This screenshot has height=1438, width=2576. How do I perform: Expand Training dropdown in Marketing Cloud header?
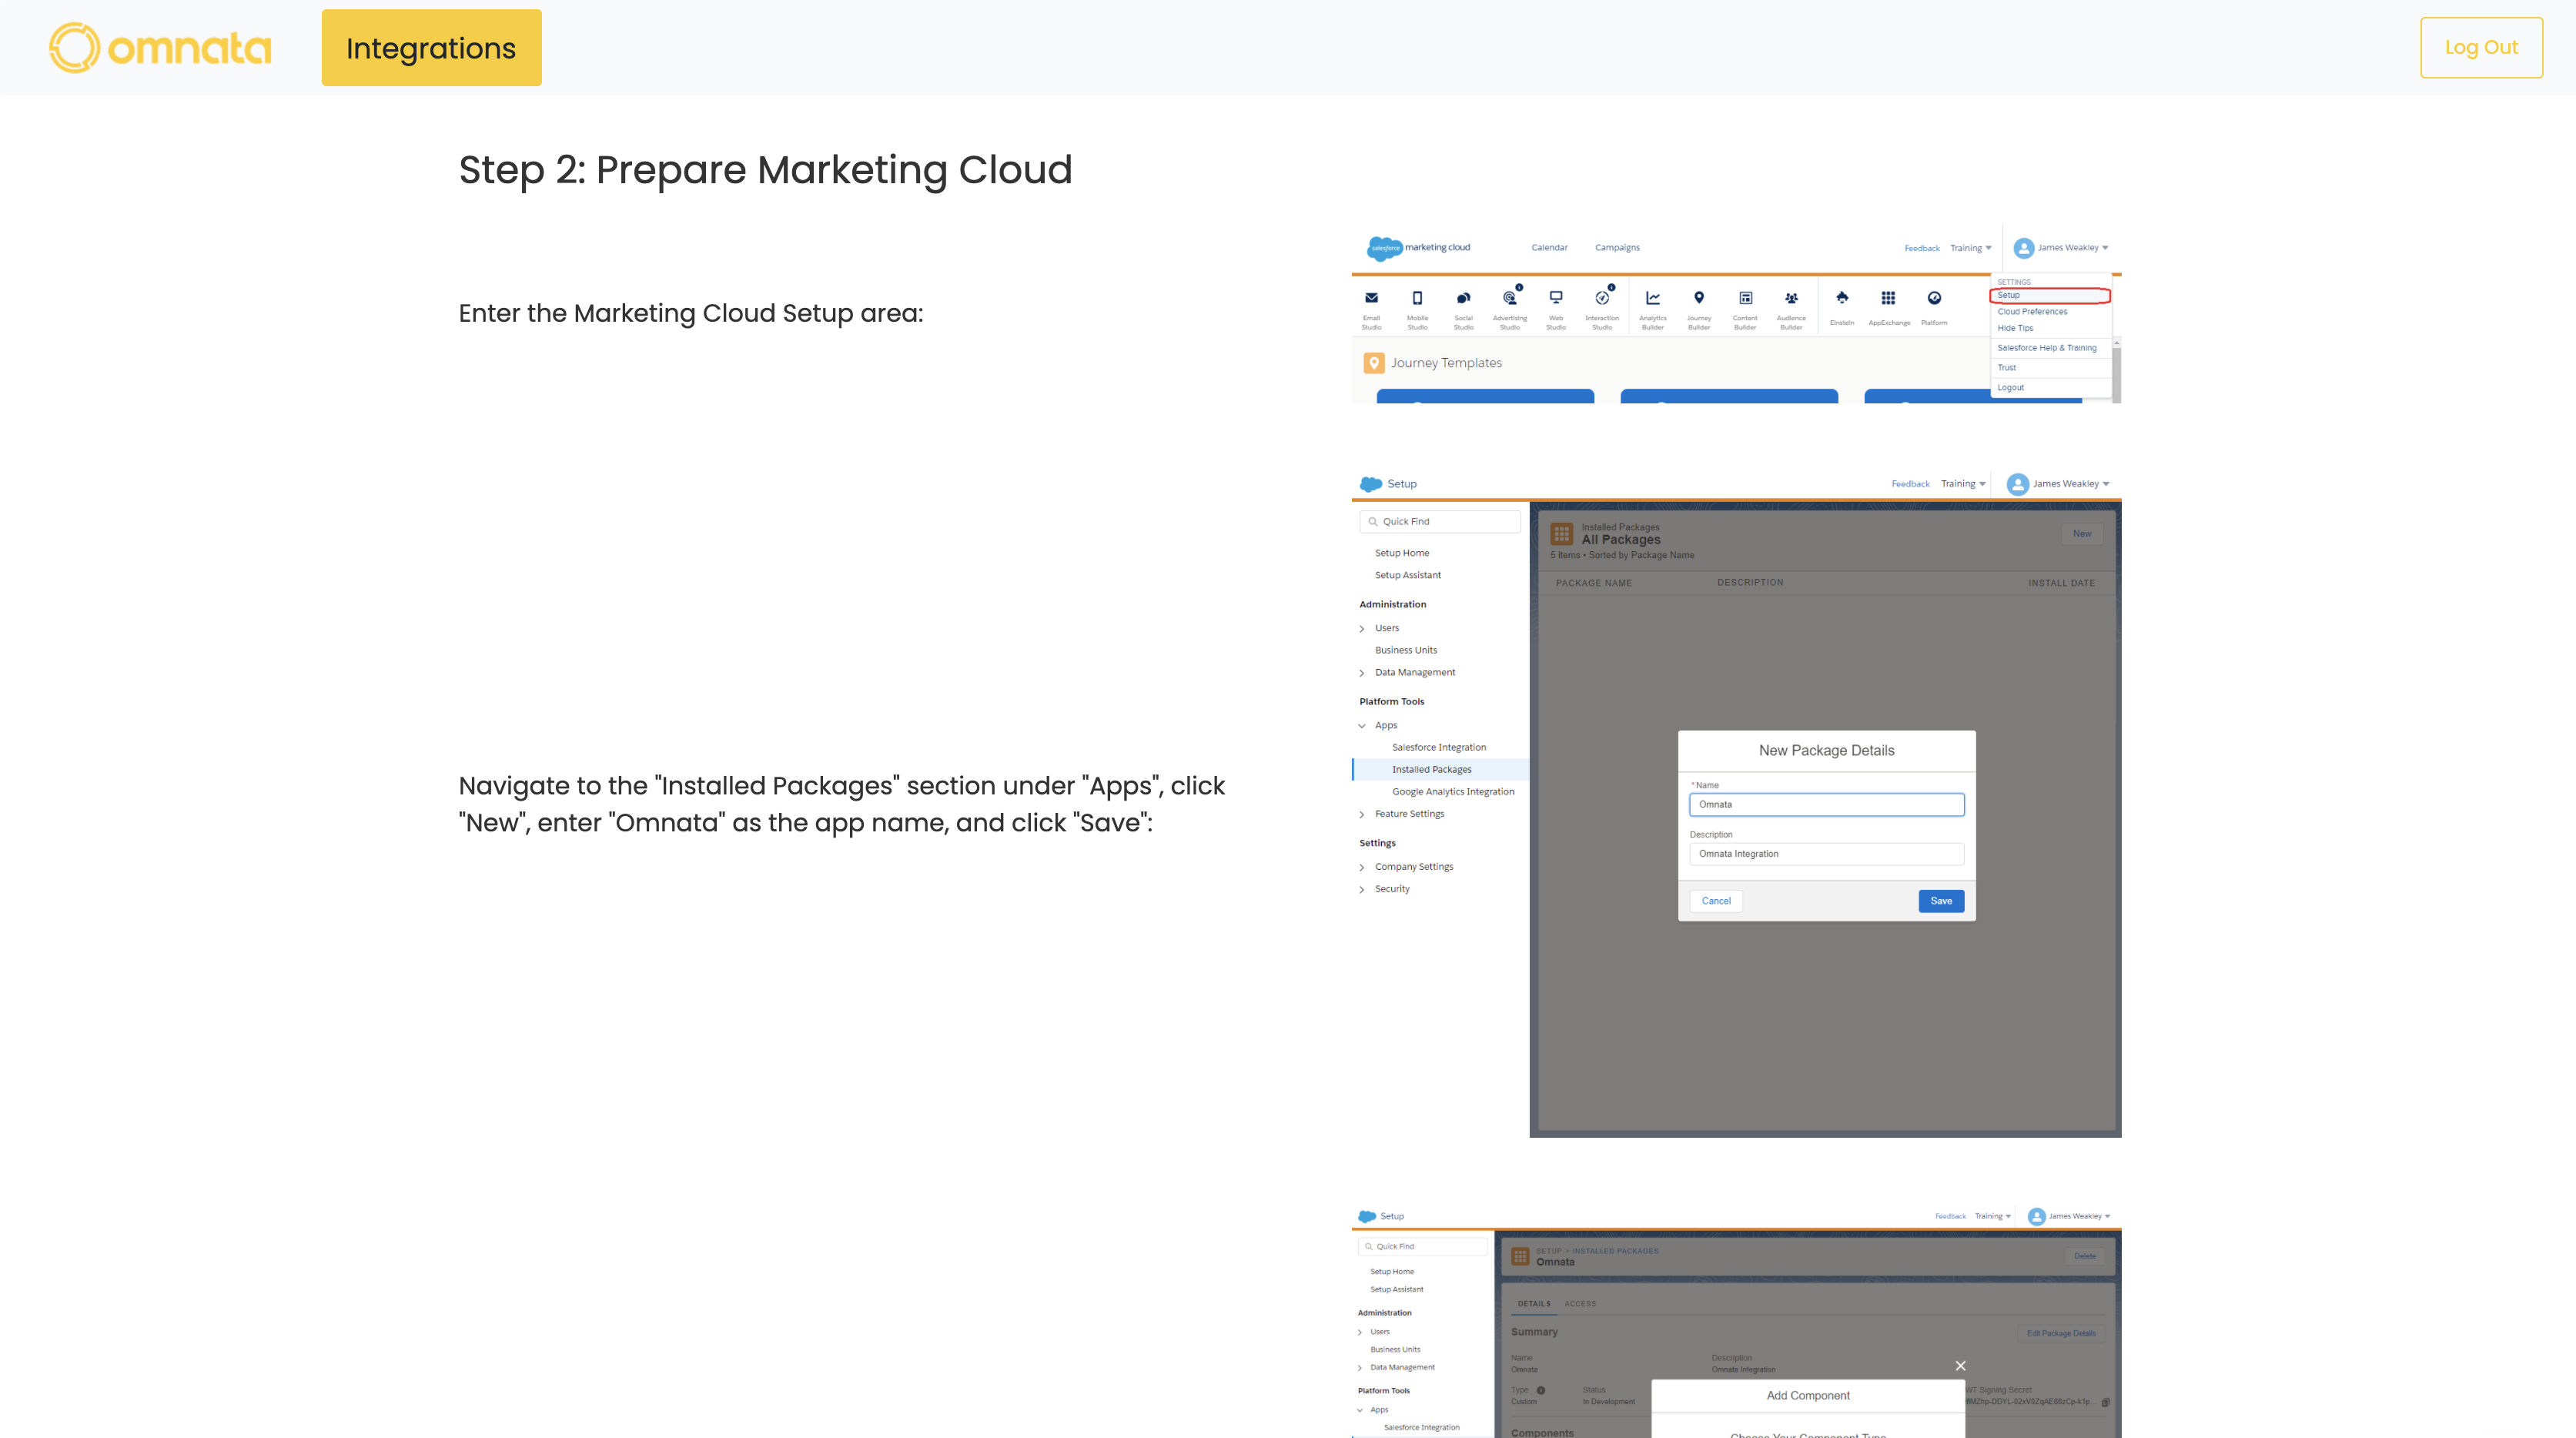(x=1970, y=248)
